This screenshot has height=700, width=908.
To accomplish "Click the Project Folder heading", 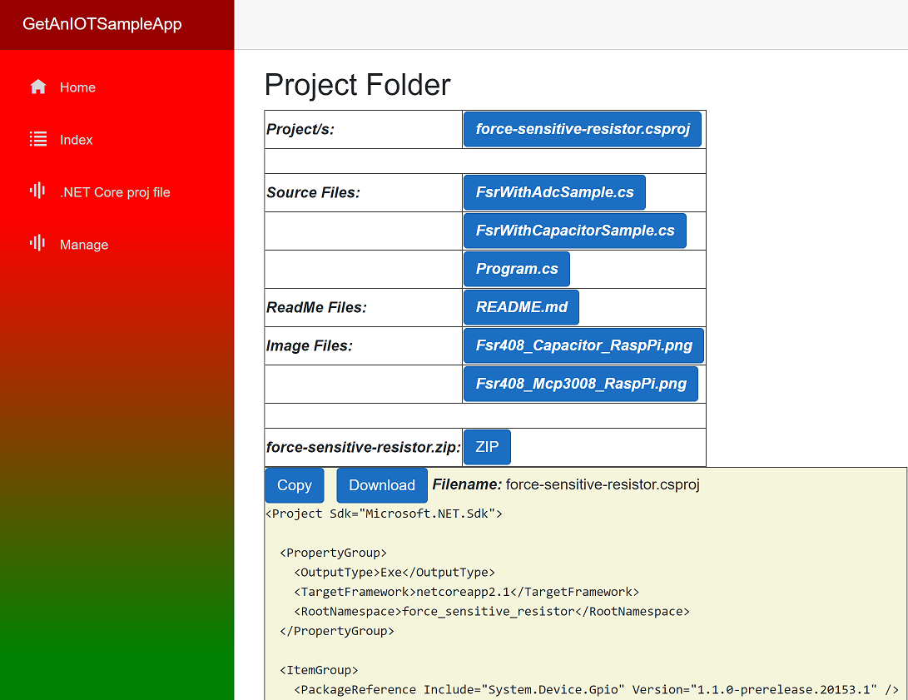I will pos(357,85).
